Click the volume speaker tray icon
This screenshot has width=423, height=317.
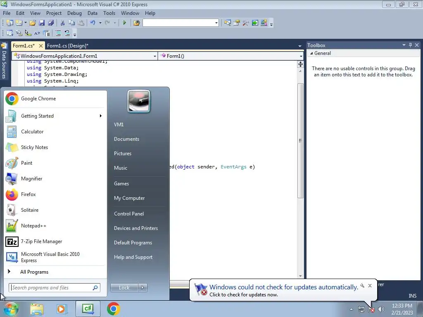(381, 309)
